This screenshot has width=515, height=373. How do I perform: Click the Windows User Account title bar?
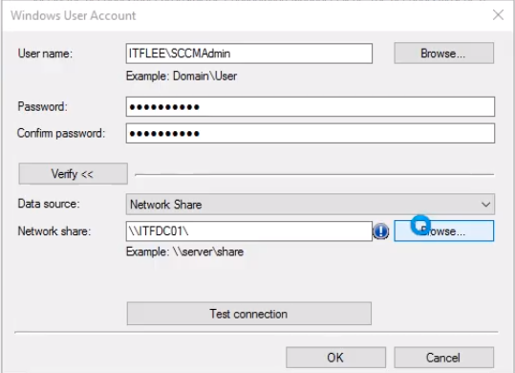(x=247, y=15)
